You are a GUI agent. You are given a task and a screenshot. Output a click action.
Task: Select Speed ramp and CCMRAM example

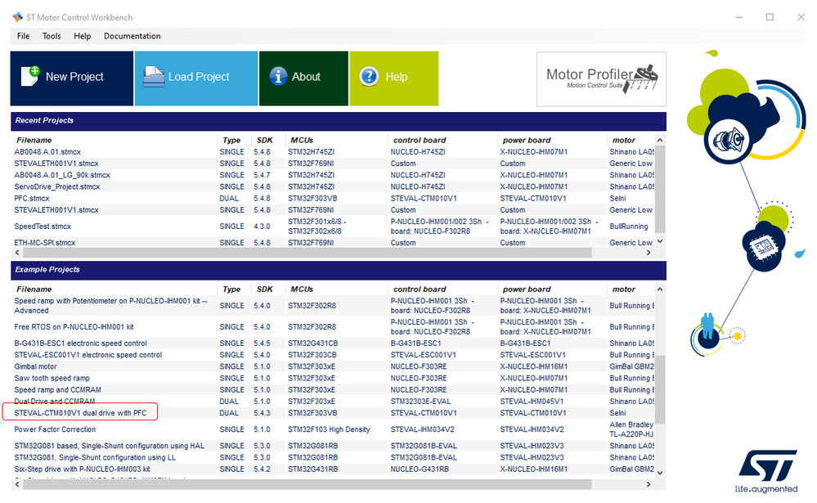57,390
